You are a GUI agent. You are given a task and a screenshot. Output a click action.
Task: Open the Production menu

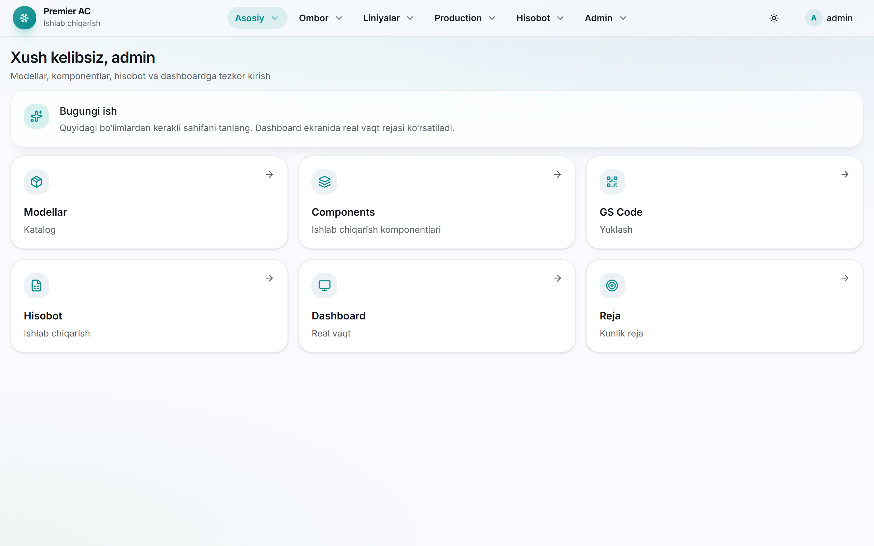pyautogui.click(x=465, y=18)
